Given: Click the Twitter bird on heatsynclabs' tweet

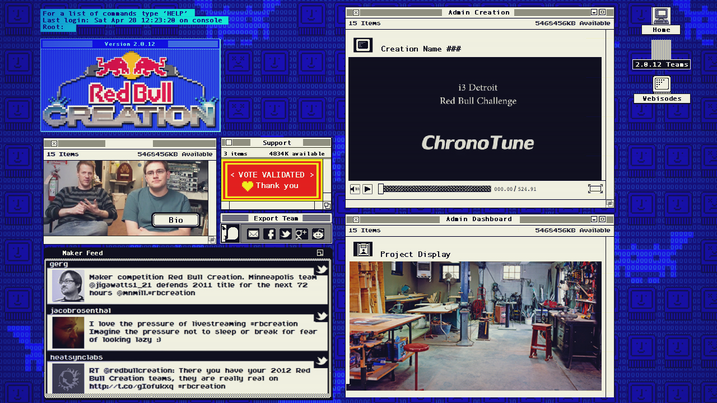Looking at the screenshot, I should [x=321, y=361].
